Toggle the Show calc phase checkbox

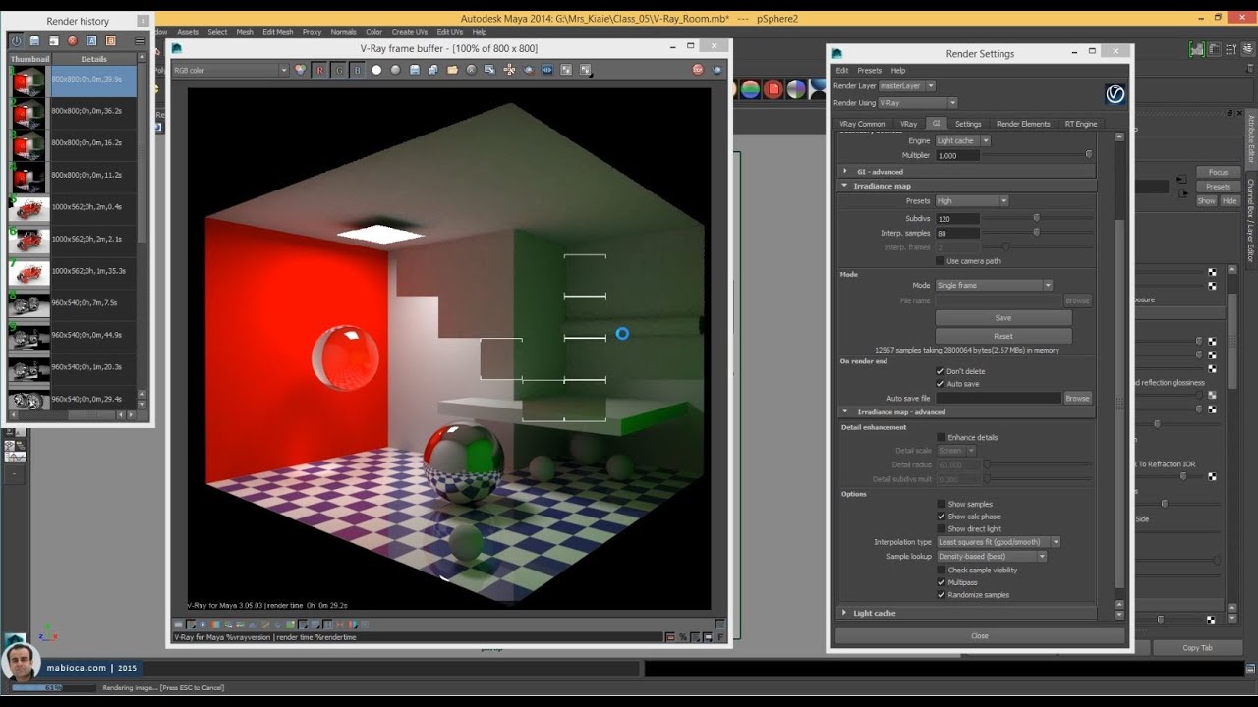(942, 517)
